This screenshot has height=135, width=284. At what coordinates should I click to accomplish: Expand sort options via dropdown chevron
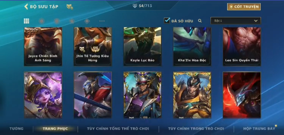pyautogui.click(x=256, y=21)
